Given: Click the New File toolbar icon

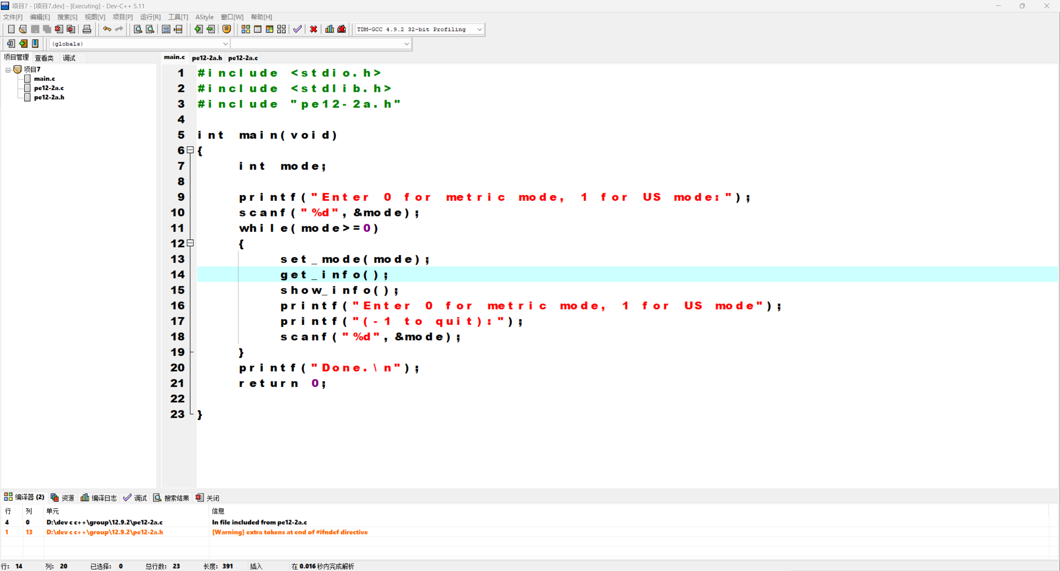Looking at the screenshot, I should coord(11,29).
